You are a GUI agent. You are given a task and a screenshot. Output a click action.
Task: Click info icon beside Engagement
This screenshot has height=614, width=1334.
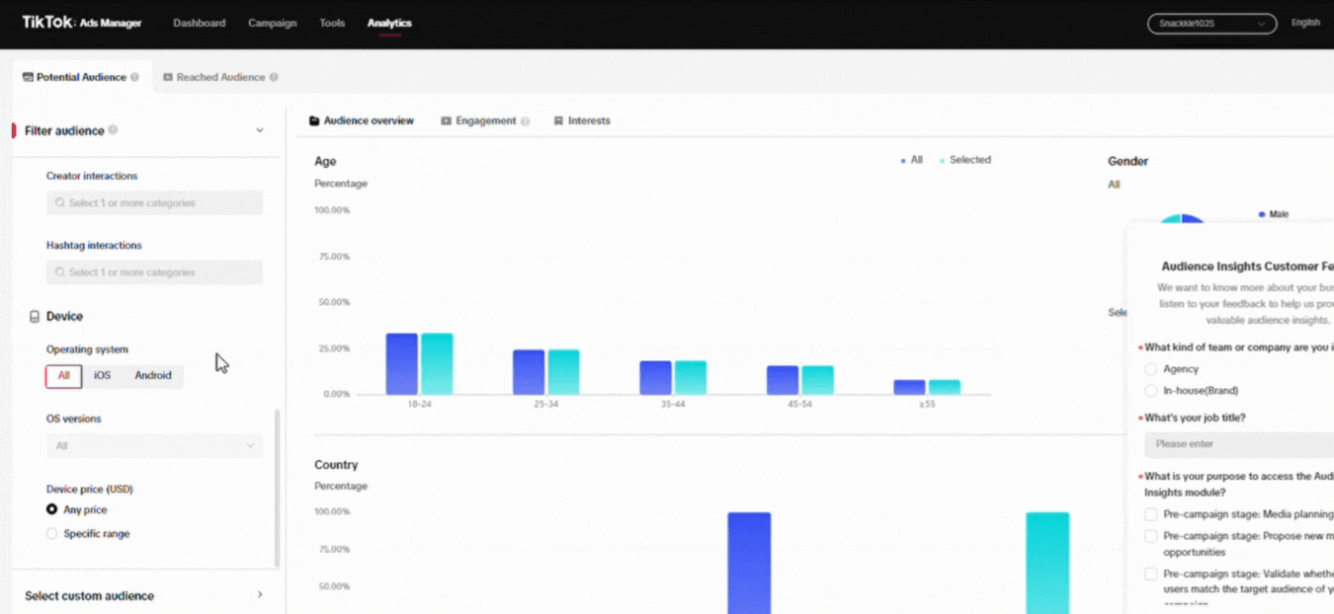[525, 121]
